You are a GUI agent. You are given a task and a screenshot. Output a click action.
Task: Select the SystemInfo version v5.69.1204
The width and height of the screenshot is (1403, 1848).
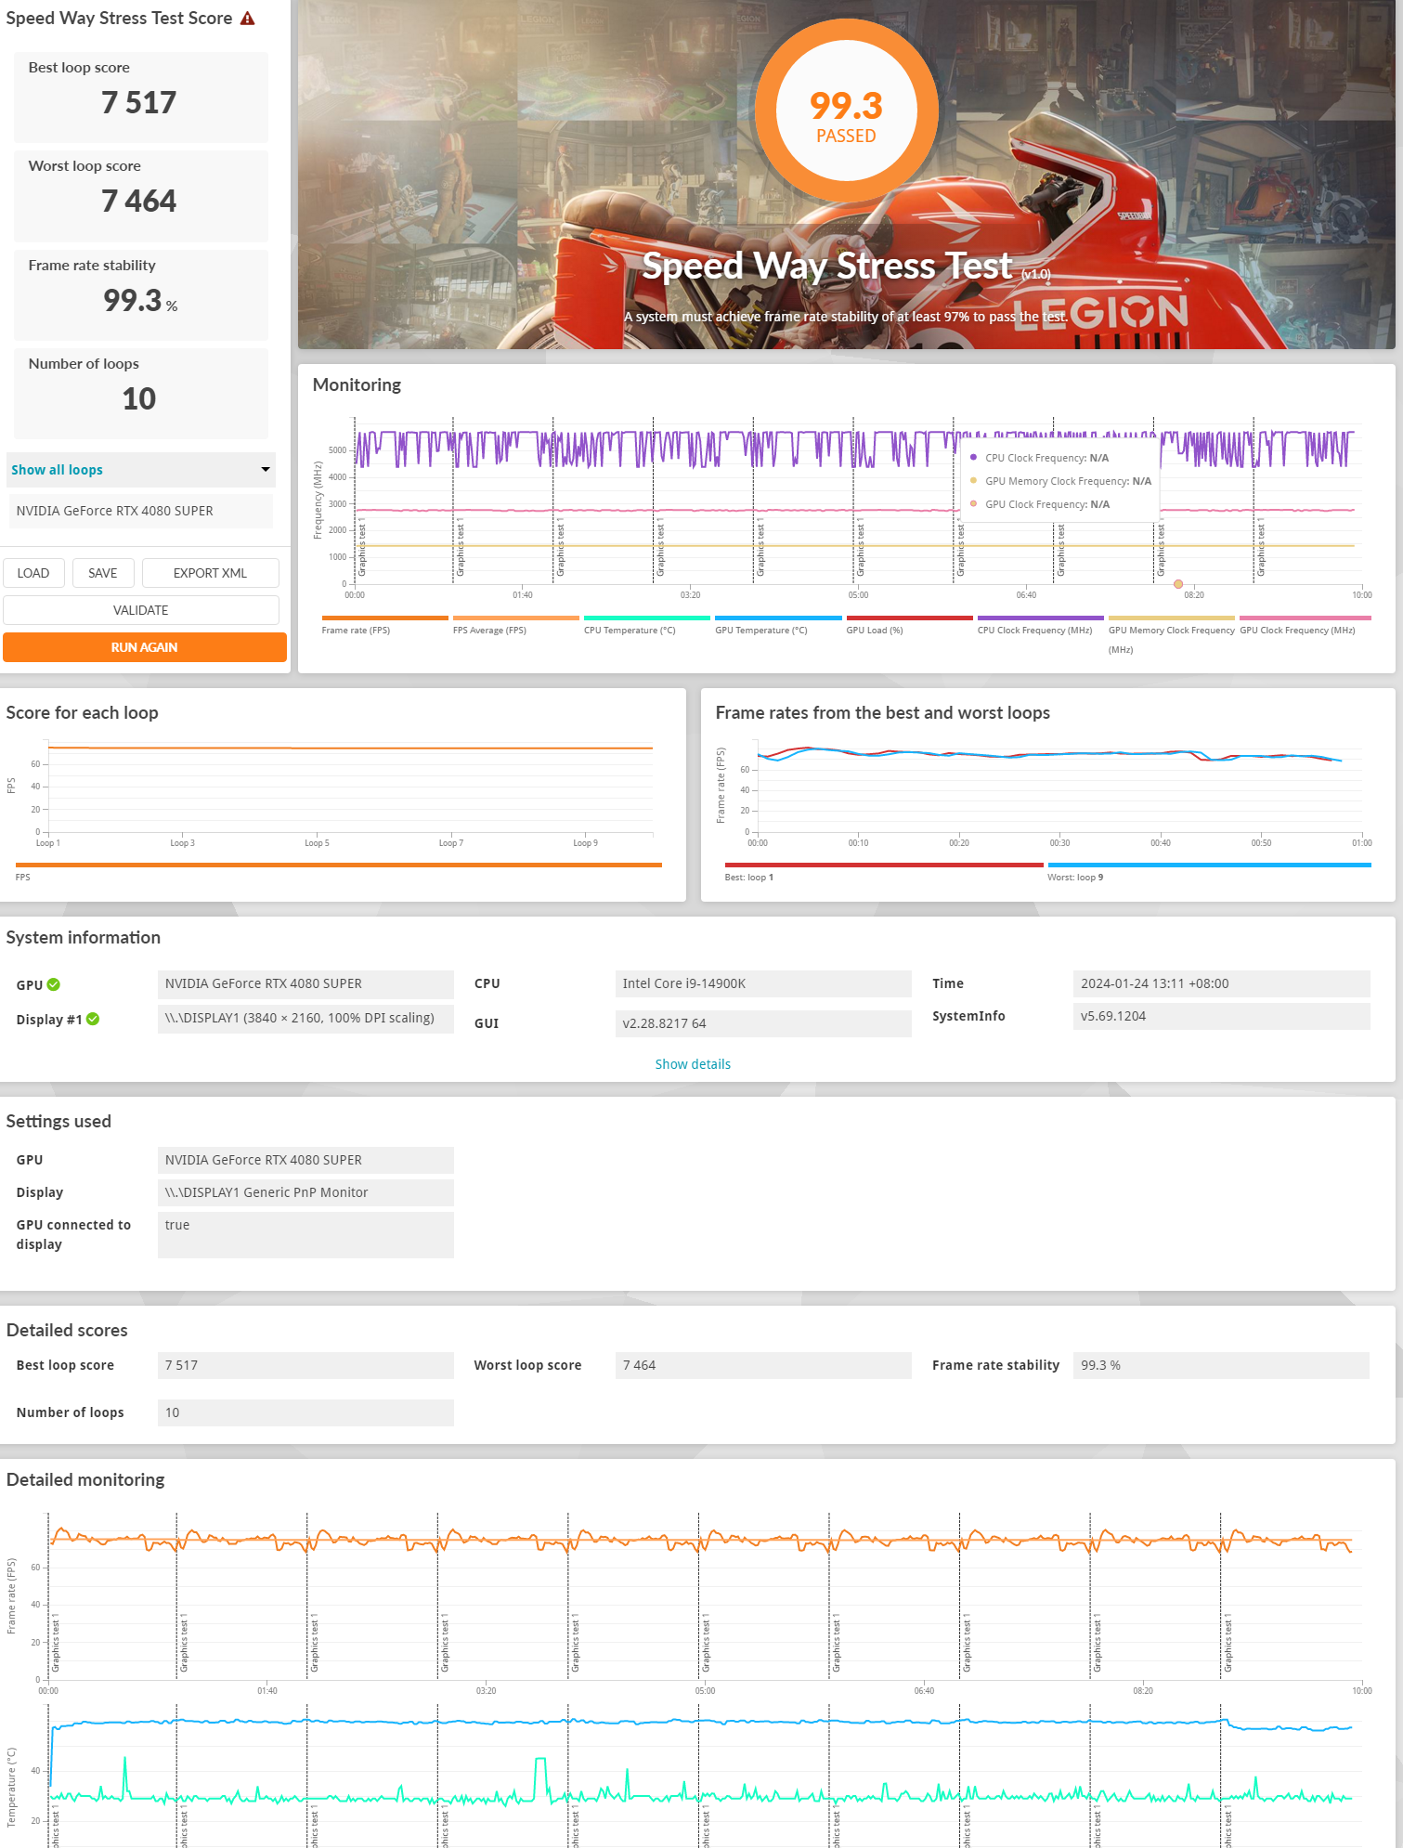click(x=1221, y=1016)
